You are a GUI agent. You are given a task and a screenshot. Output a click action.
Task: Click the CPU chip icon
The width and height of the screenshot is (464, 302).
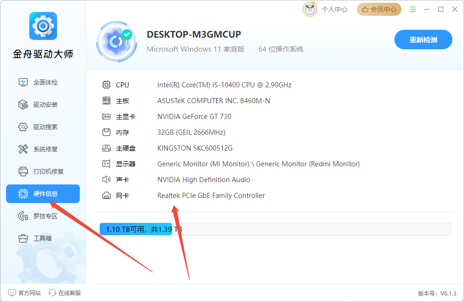pyautogui.click(x=106, y=85)
